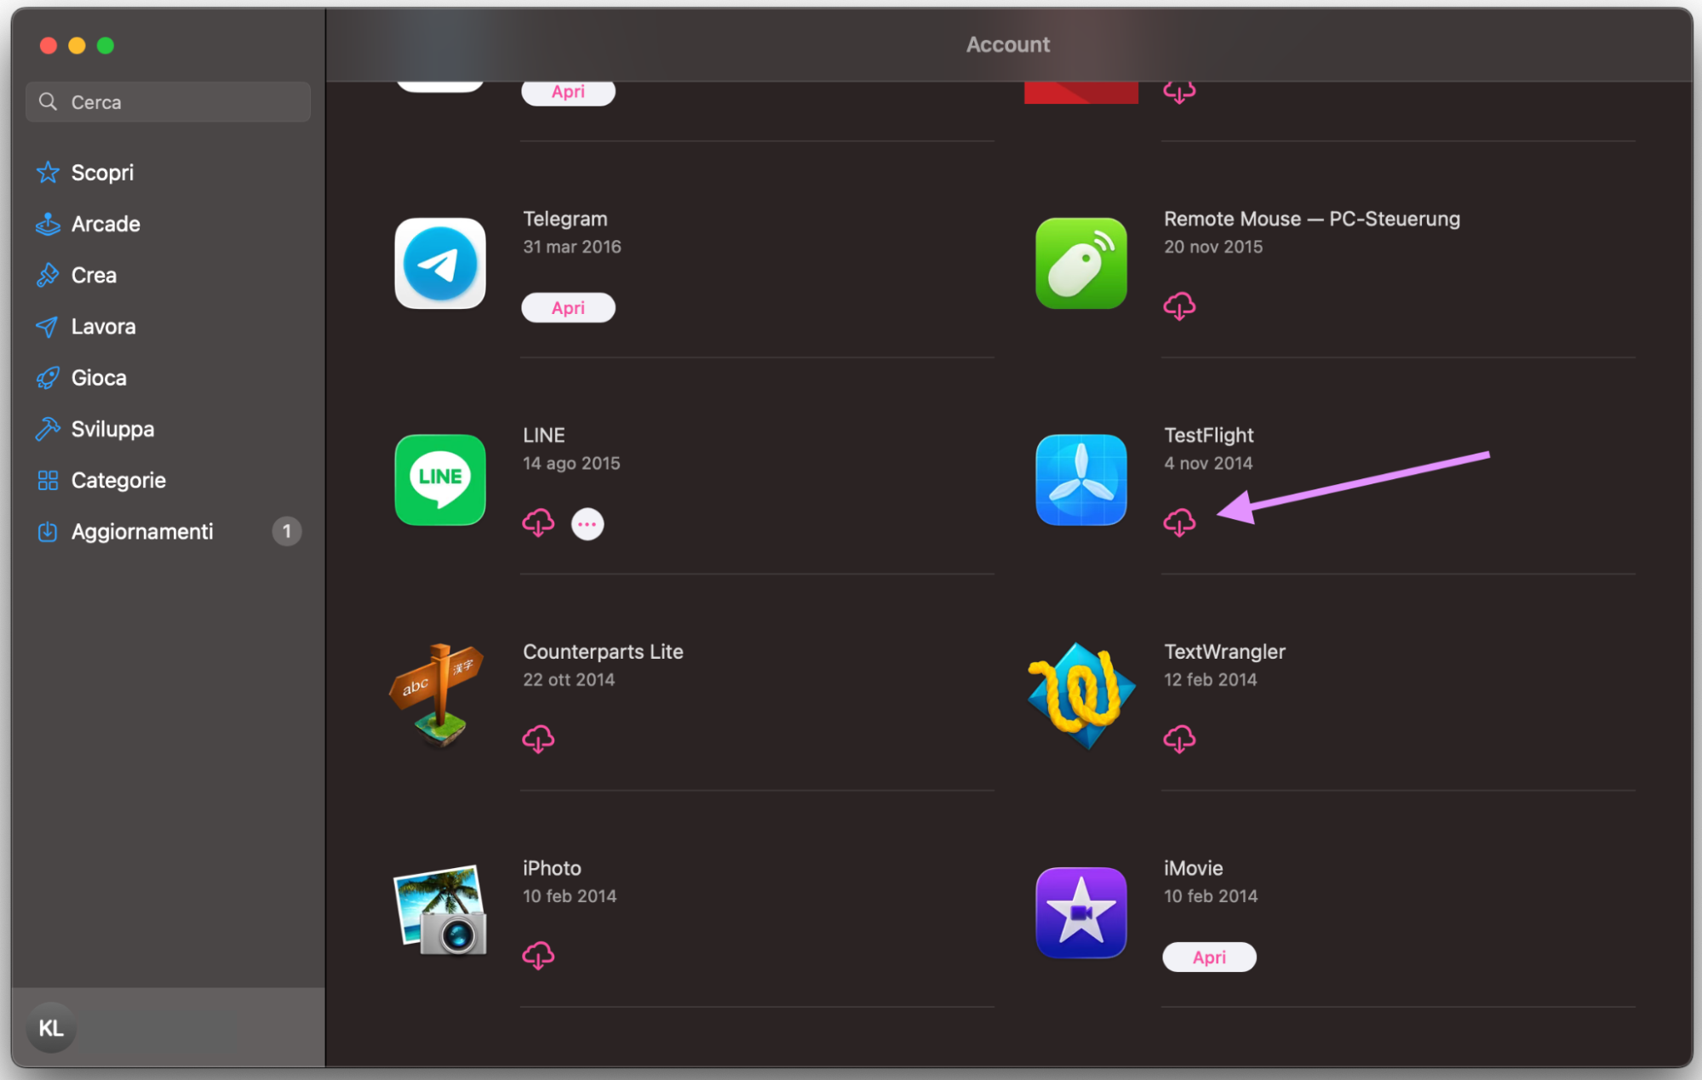Select Gioca from the sidebar
This screenshot has width=1702, height=1080.
point(98,377)
